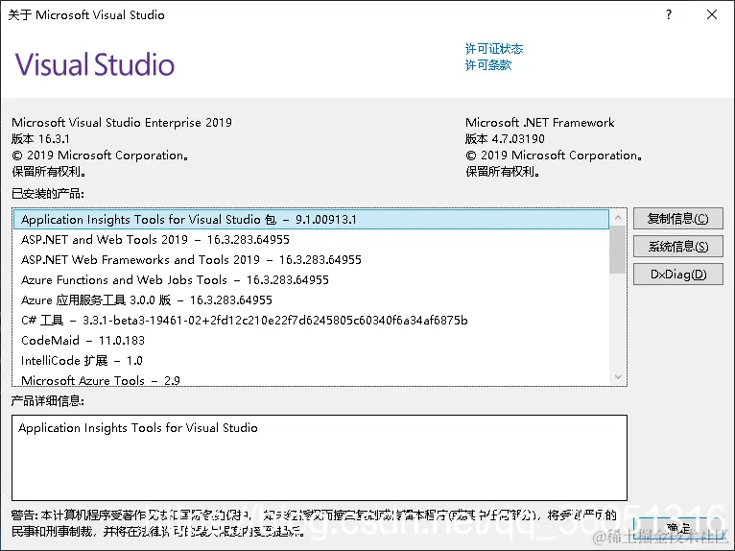Click the 复制信息(C) button

[677, 219]
